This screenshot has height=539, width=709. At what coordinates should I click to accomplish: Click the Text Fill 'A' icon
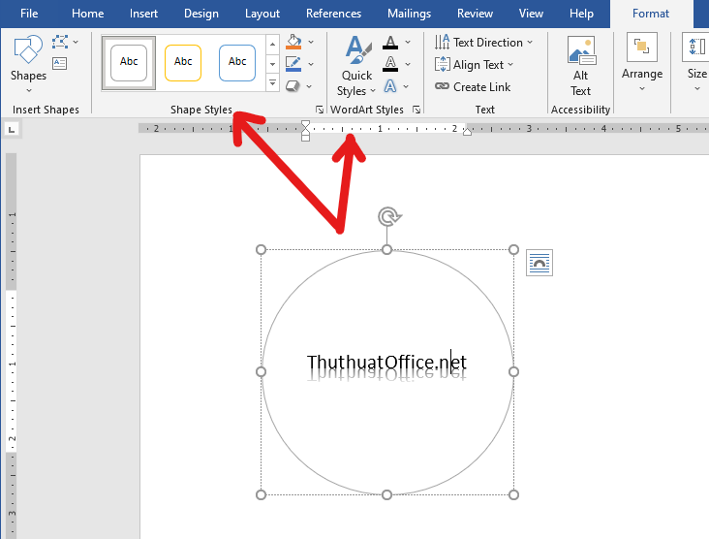click(x=389, y=43)
